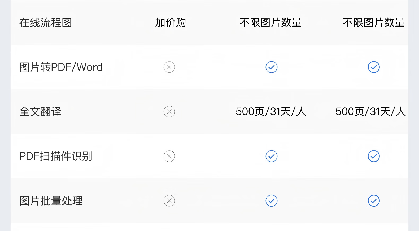Screen dimensions: 419x231
Task: Click the gray X icon beside 图片转PDF/Word
Action: coord(169,67)
